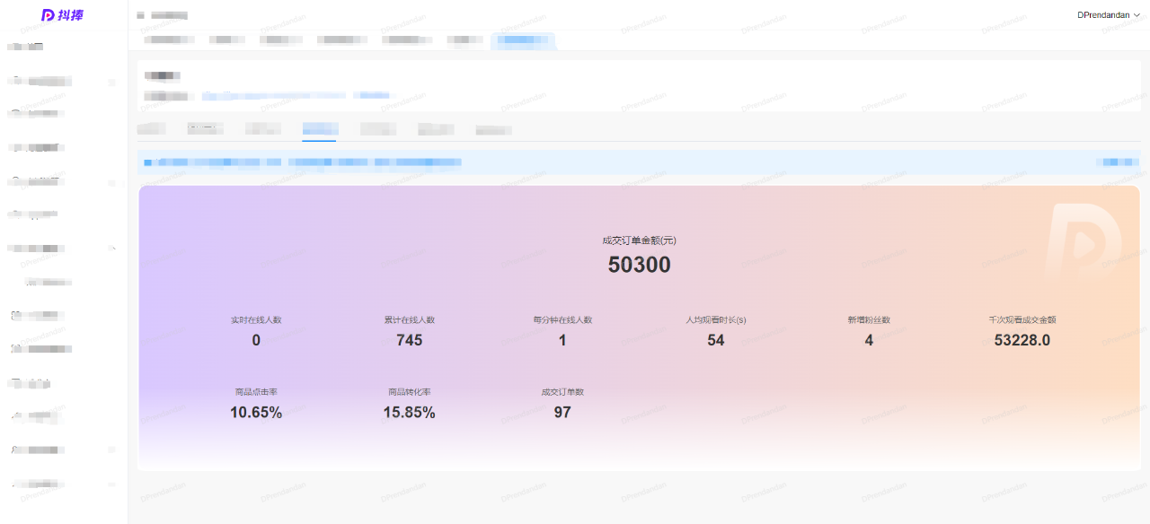
Task: Click the 成交订单金额(元) total 50300
Action: tap(639, 265)
